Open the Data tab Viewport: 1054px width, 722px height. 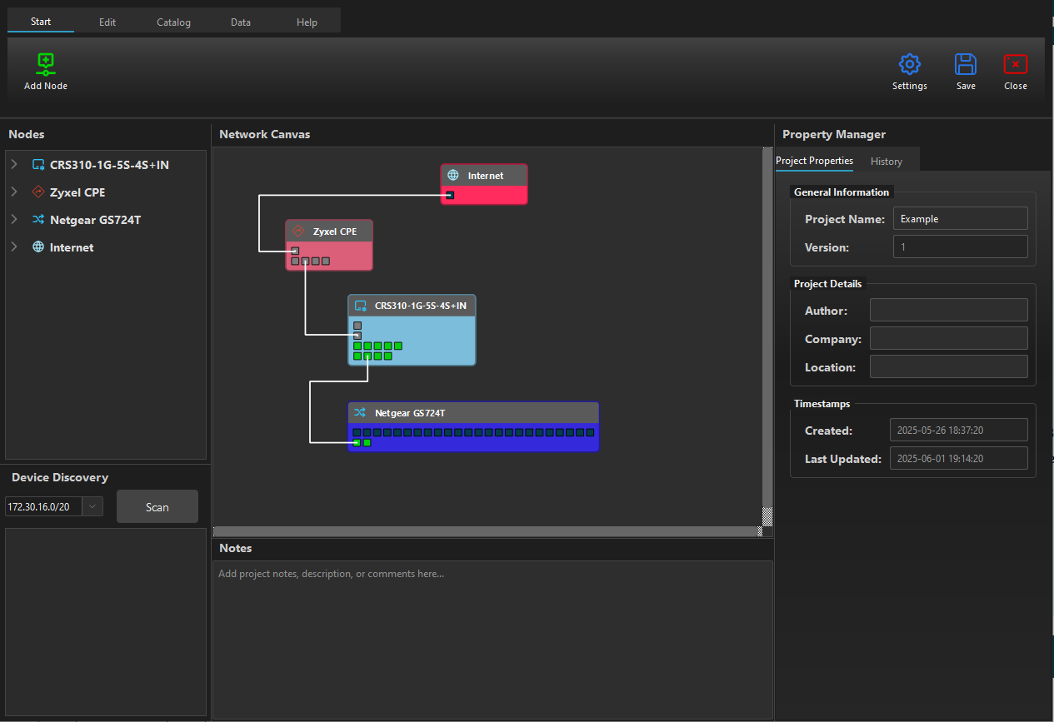(x=241, y=22)
